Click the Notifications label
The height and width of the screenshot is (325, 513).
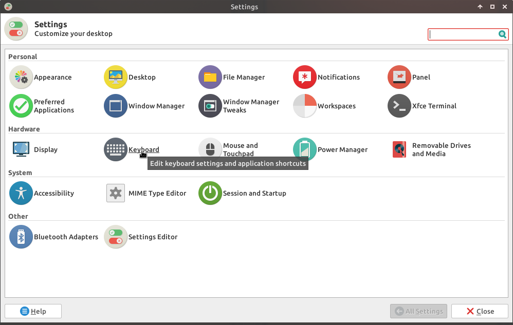coord(339,78)
